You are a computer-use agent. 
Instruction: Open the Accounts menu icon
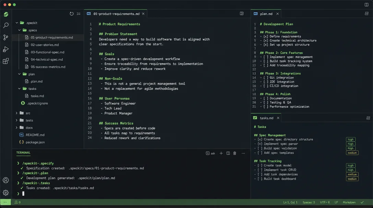tap(6, 180)
